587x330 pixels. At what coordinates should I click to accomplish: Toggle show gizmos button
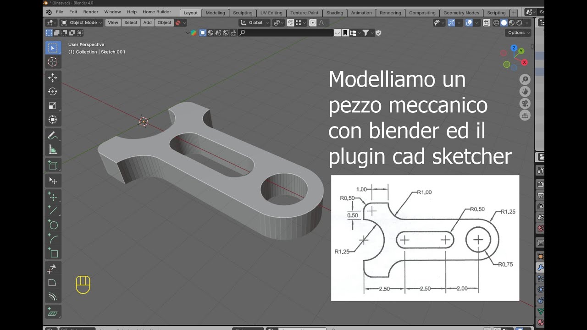coord(451,22)
